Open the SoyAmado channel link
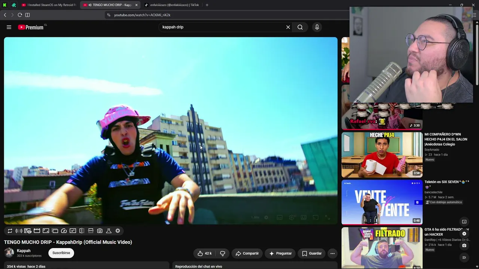Screen dimensions: 479x269 point(432,150)
